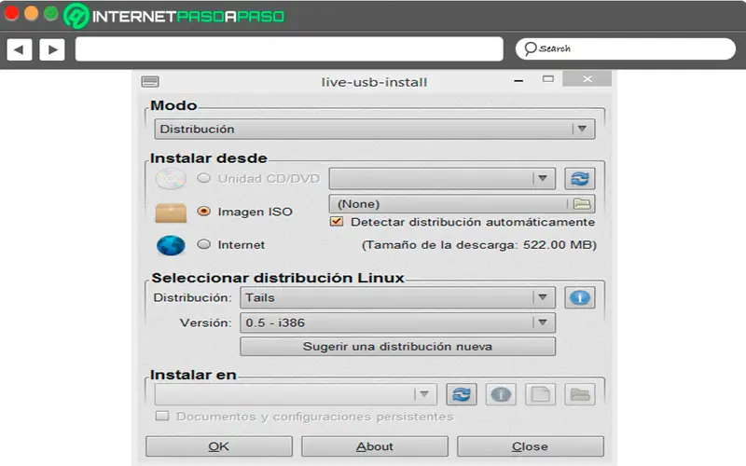Open the (None) ISO image combo box

tap(462, 204)
